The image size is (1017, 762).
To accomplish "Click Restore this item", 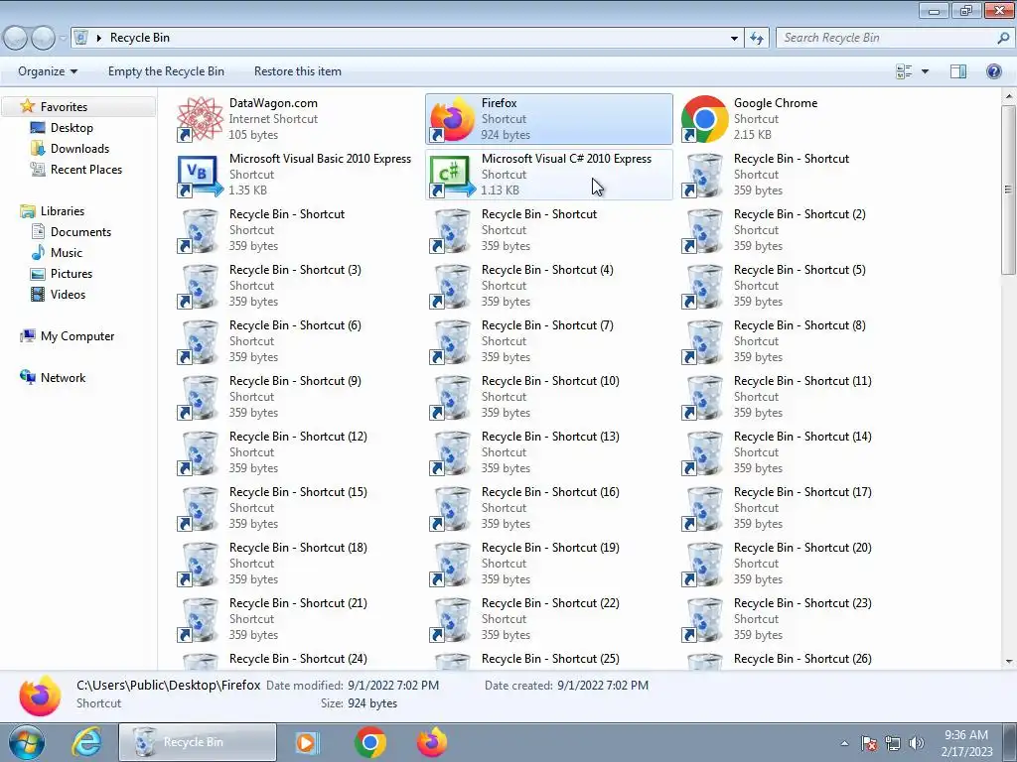I will pyautogui.click(x=298, y=71).
